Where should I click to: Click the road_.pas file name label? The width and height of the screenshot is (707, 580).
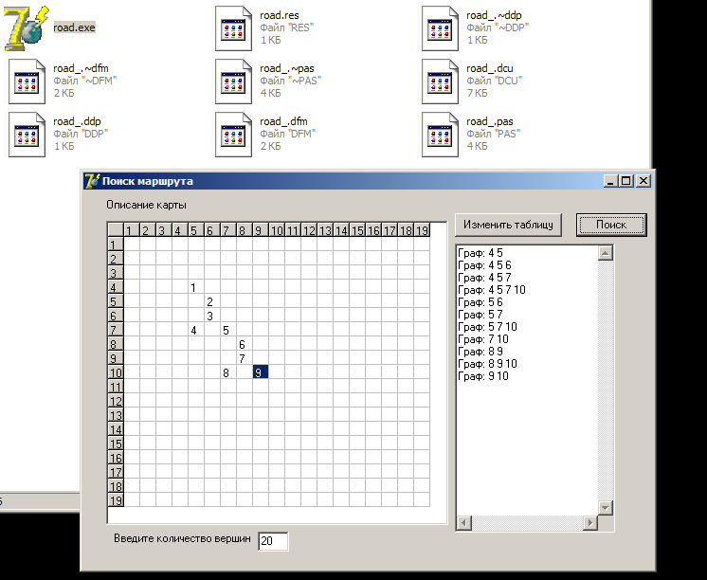[x=490, y=121]
